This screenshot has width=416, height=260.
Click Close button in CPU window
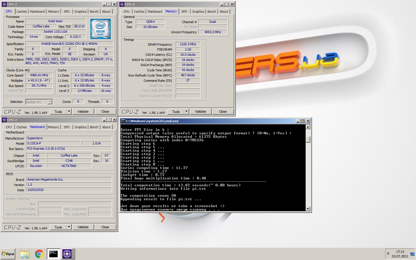point(105,112)
